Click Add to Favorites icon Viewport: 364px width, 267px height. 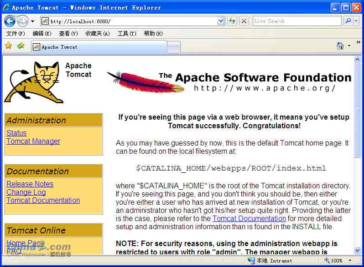[21, 46]
